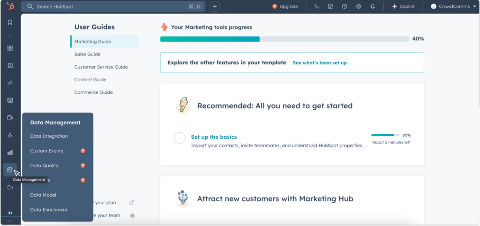The width and height of the screenshot is (480, 226).
Task: Expand the CrowdComms account dropdown
Action: tap(450, 7)
